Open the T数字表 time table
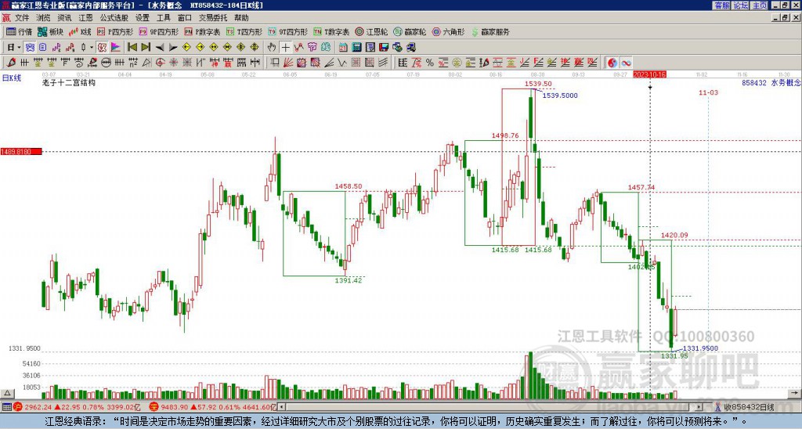This screenshot has width=802, height=429. [331, 31]
